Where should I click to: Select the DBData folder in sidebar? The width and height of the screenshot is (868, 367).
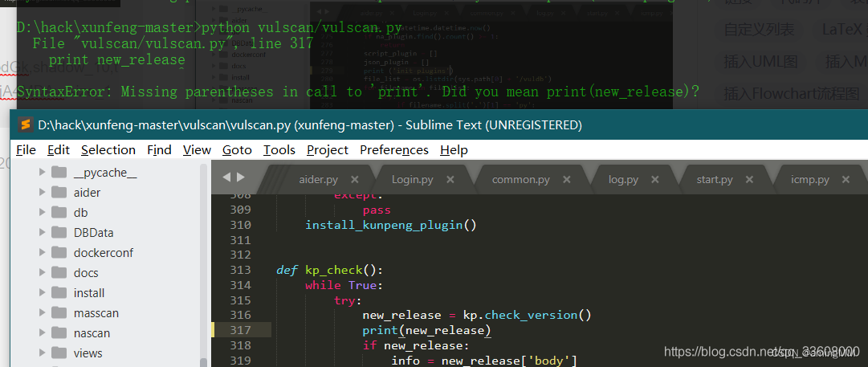coord(94,233)
